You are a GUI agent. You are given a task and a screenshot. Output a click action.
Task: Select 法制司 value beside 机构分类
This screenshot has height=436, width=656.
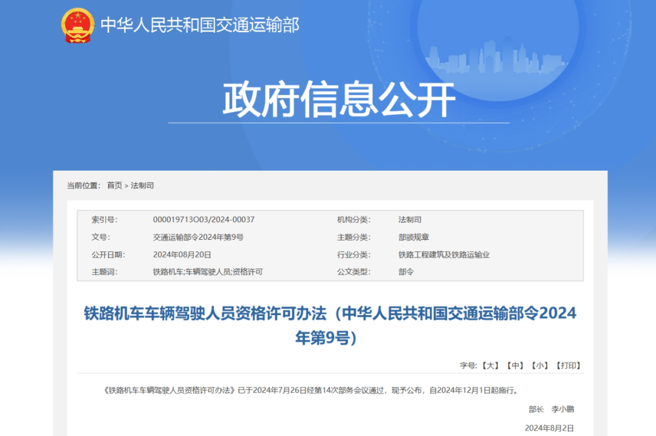click(409, 220)
